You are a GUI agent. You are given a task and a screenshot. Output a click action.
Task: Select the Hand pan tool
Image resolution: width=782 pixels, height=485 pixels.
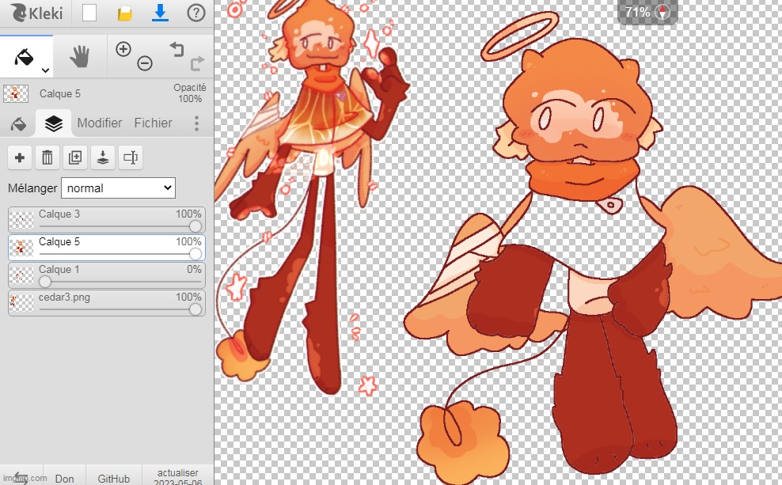pos(79,56)
